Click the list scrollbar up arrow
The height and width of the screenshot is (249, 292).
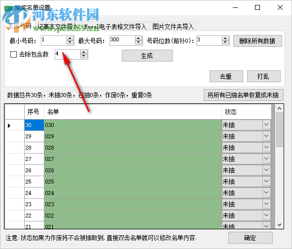(x=279, y=108)
